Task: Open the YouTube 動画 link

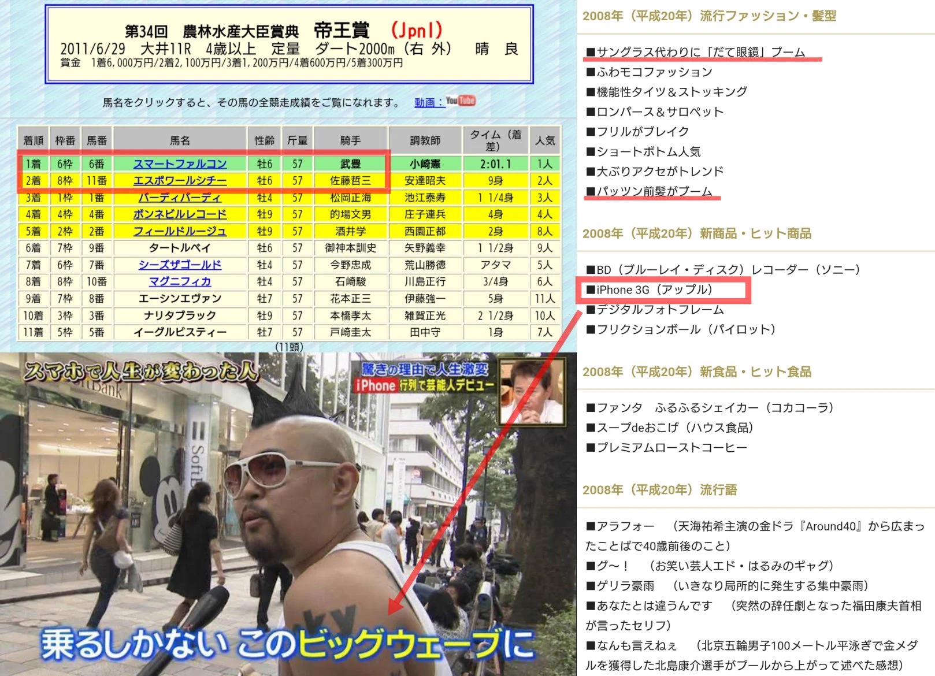Action: [x=428, y=102]
